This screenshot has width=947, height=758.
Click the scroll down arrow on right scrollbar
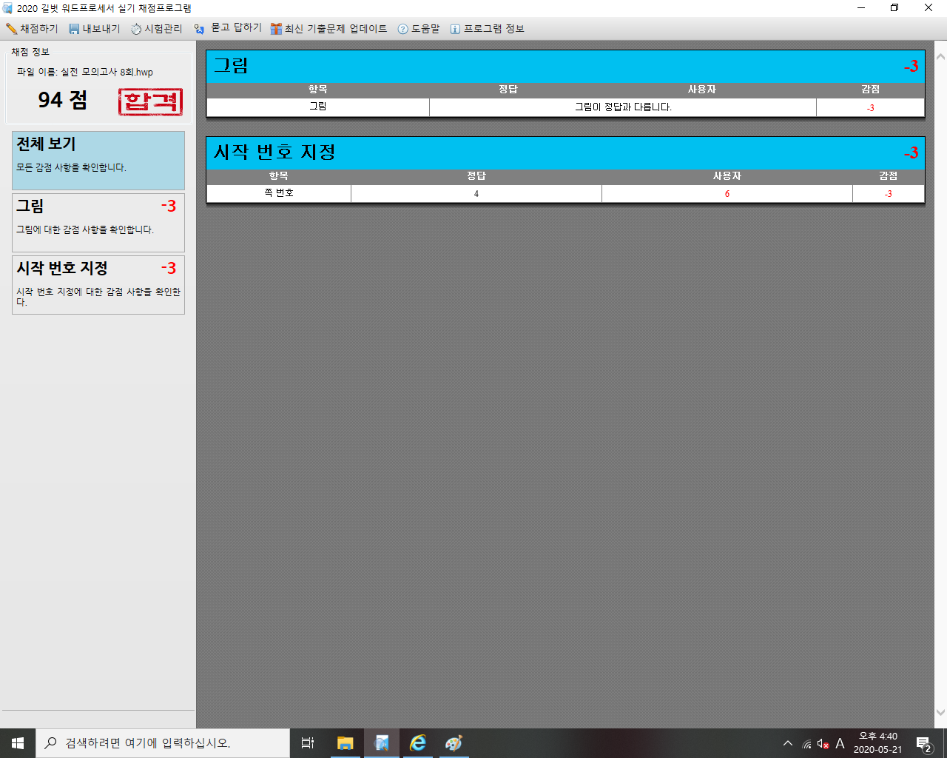click(x=940, y=713)
